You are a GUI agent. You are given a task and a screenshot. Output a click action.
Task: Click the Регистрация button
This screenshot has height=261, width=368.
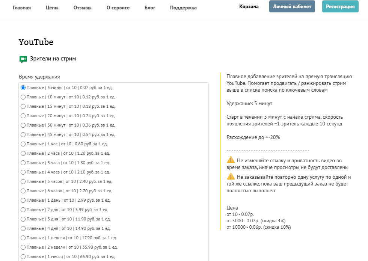point(340,7)
